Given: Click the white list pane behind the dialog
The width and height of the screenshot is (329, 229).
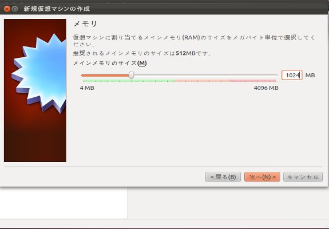Looking at the screenshot, I should coord(64,203).
